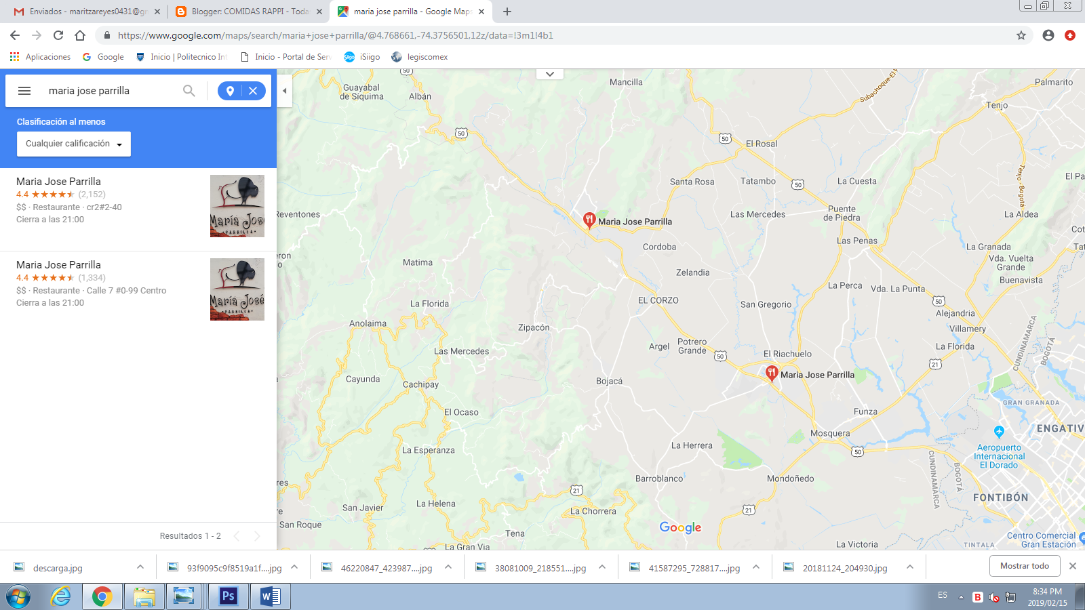The width and height of the screenshot is (1085, 610).
Task: Click the El Dorado airport marker icon
Action: 999,431
